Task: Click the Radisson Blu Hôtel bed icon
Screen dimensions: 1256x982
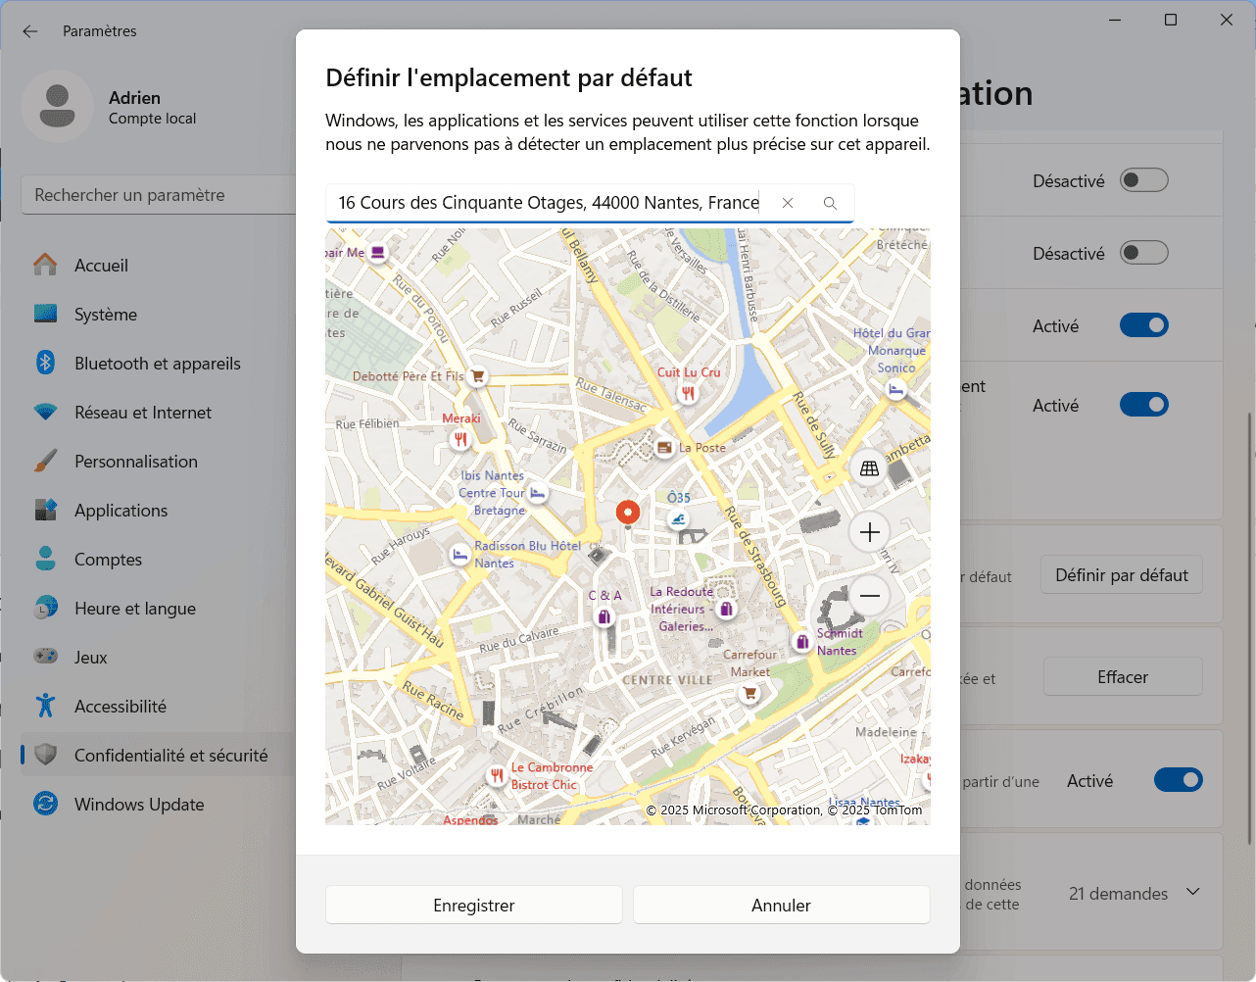Action: pyautogui.click(x=459, y=555)
